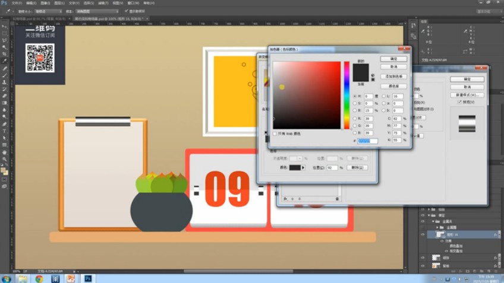Image resolution: width=504 pixels, height=283 pixels.
Task: Select the Brush tool
Action: click(x=5, y=75)
